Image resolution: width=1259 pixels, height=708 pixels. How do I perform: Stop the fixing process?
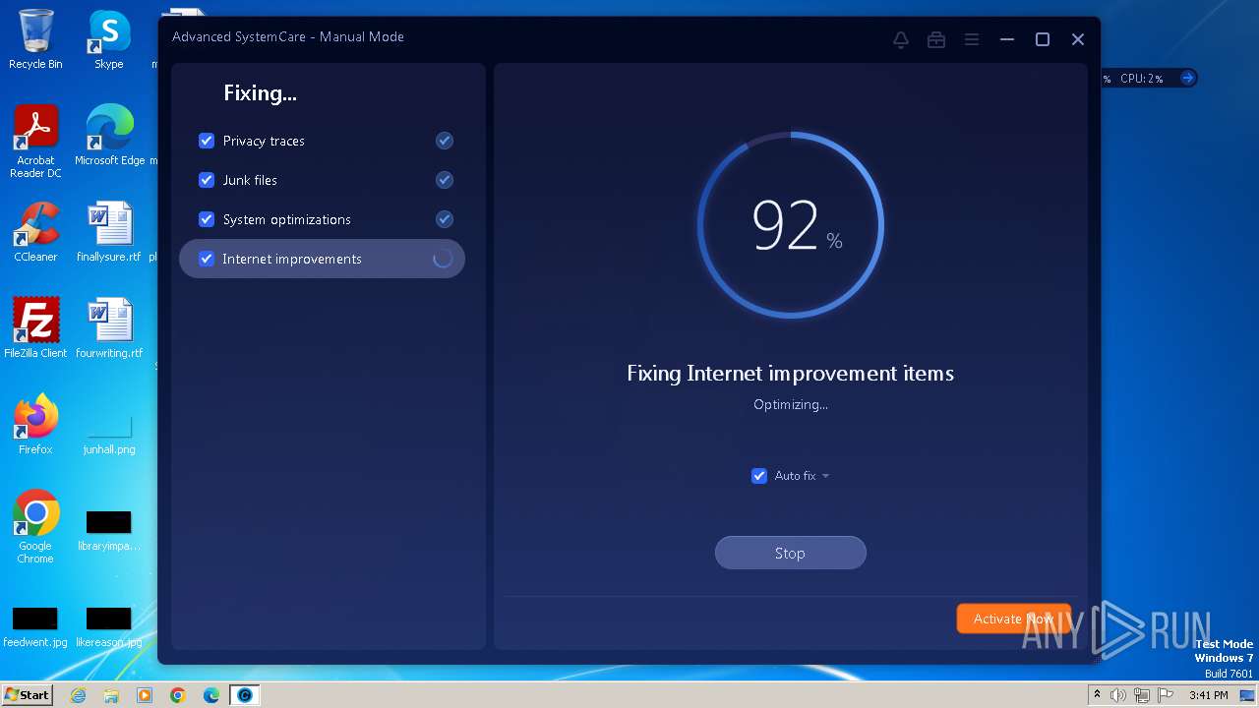[790, 553]
